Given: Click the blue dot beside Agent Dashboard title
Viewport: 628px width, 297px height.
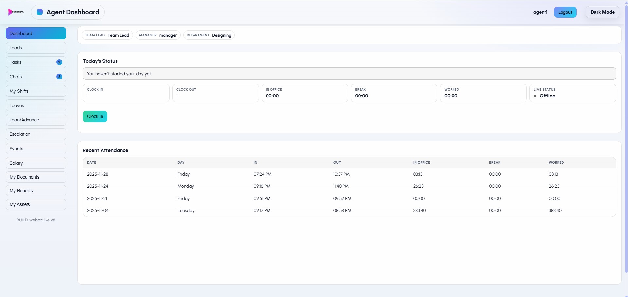Looking at the screenshot, I should [39, 12].
